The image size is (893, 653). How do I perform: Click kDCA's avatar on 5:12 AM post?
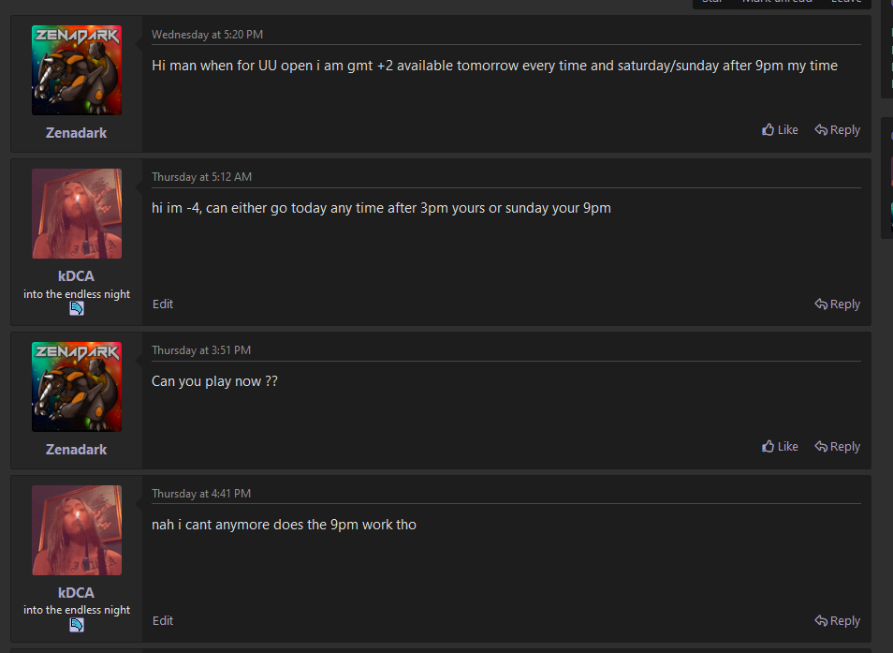click(77, 214)
